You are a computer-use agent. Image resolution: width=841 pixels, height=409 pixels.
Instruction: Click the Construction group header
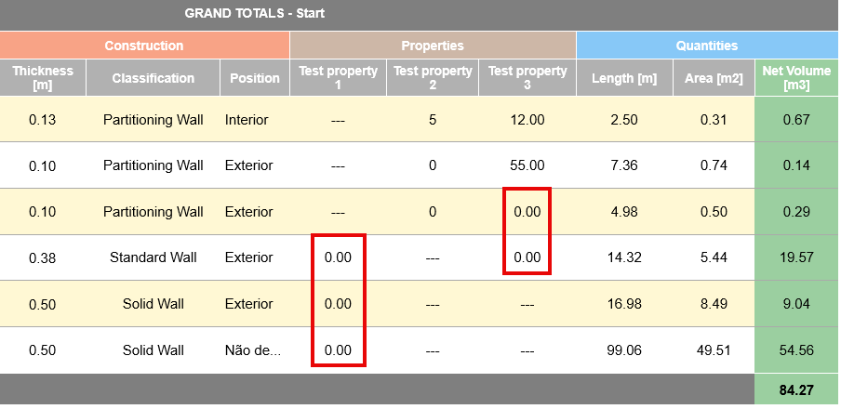tap(144, 45)
